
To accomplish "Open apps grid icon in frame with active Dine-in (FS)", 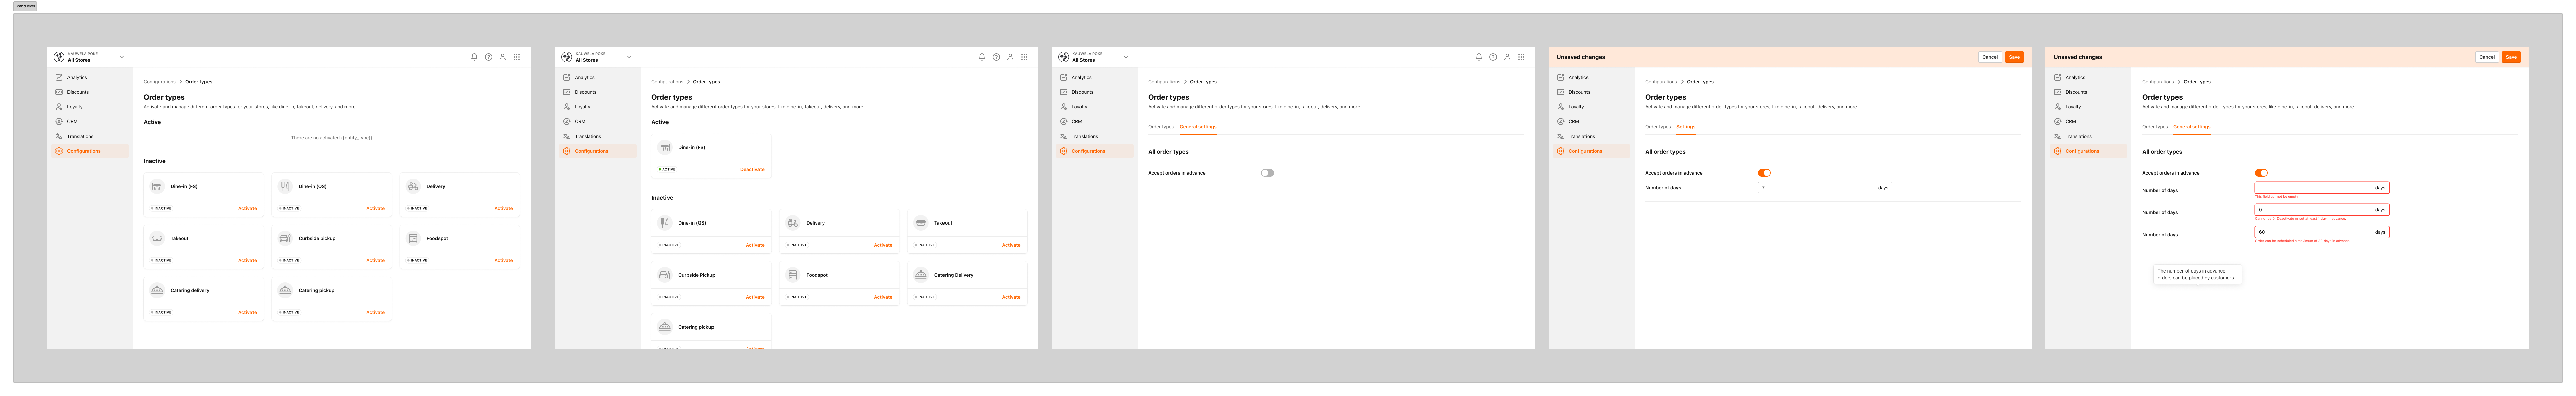I will coord(1024,57).
